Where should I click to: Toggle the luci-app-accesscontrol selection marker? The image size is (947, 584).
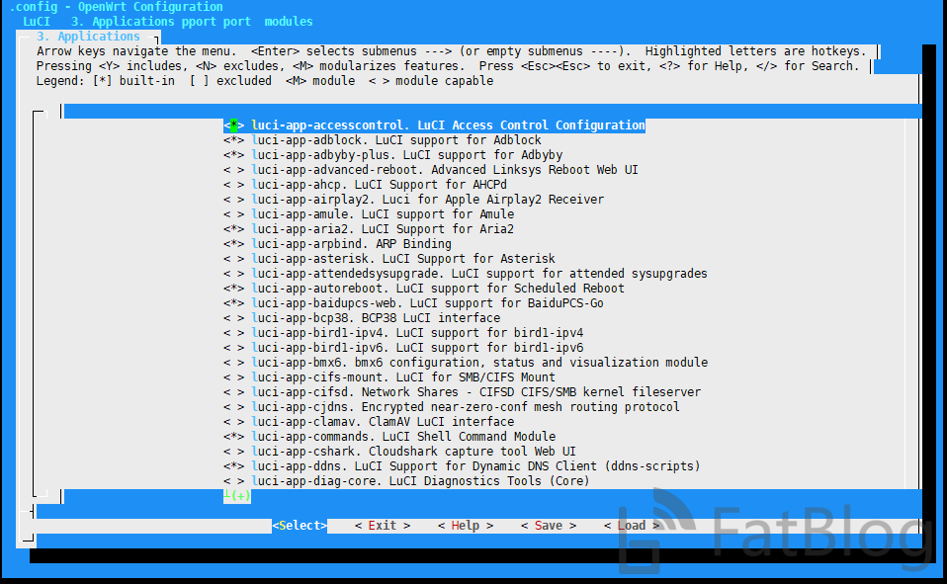tap(233, 125)
